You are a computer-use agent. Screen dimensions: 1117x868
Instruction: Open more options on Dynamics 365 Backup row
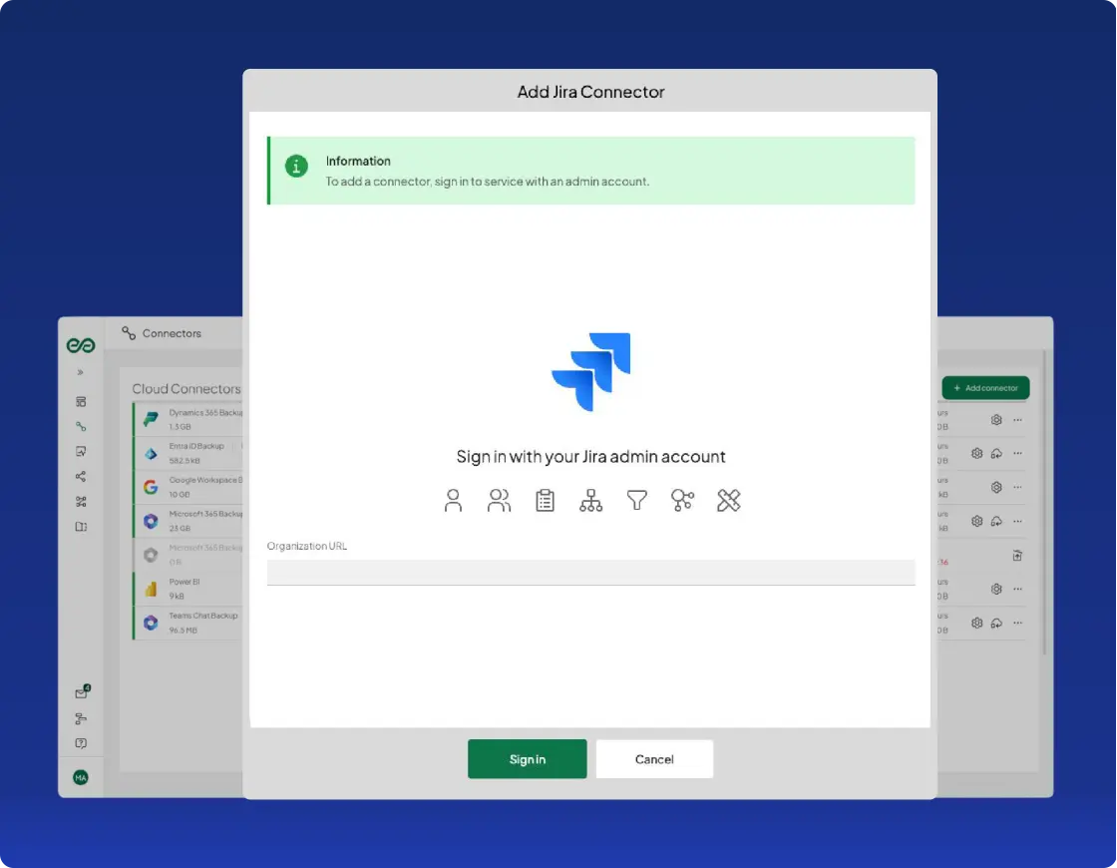tap(1017, 420)
